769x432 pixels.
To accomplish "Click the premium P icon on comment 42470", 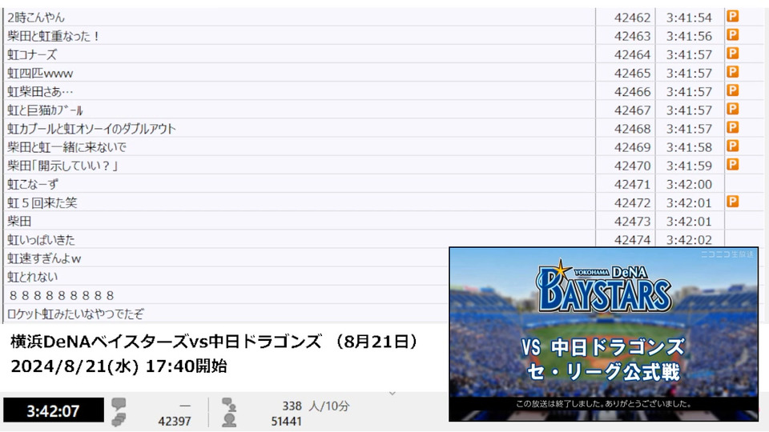I will tap(733, 165).
